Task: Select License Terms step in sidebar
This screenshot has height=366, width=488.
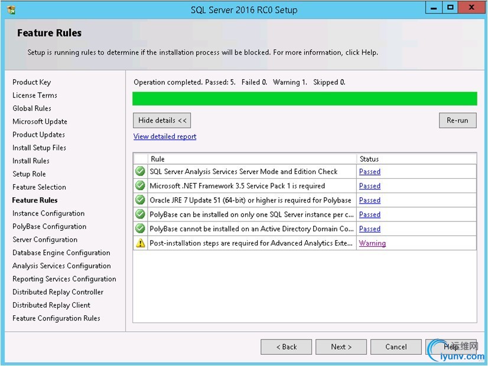Action: click(35, 95)
